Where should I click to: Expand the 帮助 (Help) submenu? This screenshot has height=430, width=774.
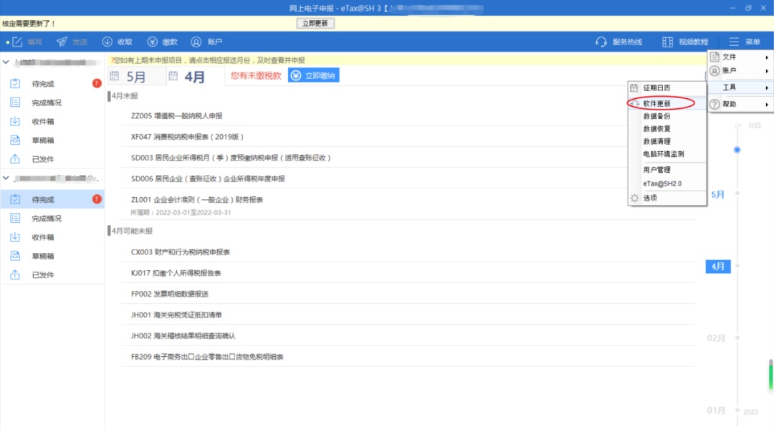(738, 105)
